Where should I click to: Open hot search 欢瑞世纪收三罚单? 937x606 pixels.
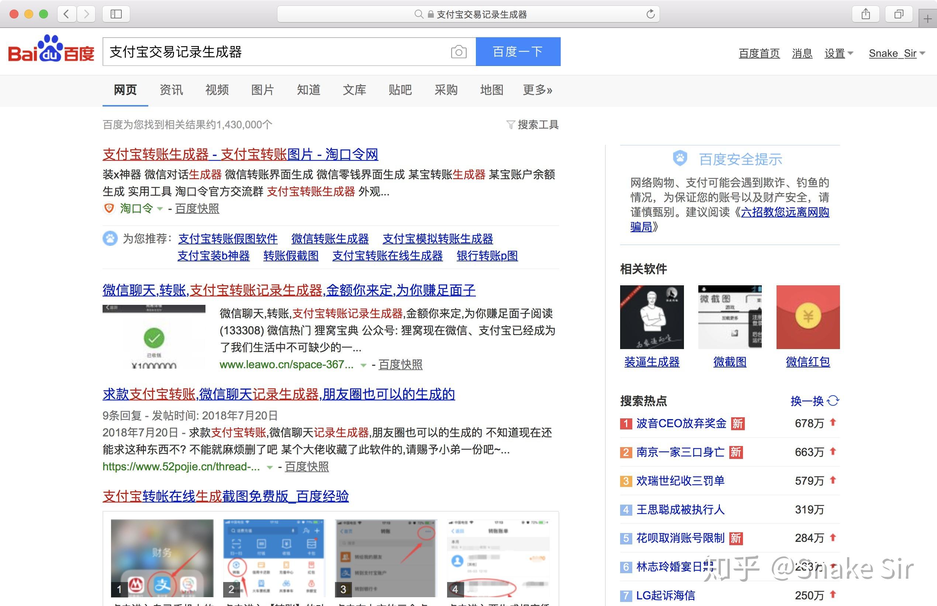point(680,481)
